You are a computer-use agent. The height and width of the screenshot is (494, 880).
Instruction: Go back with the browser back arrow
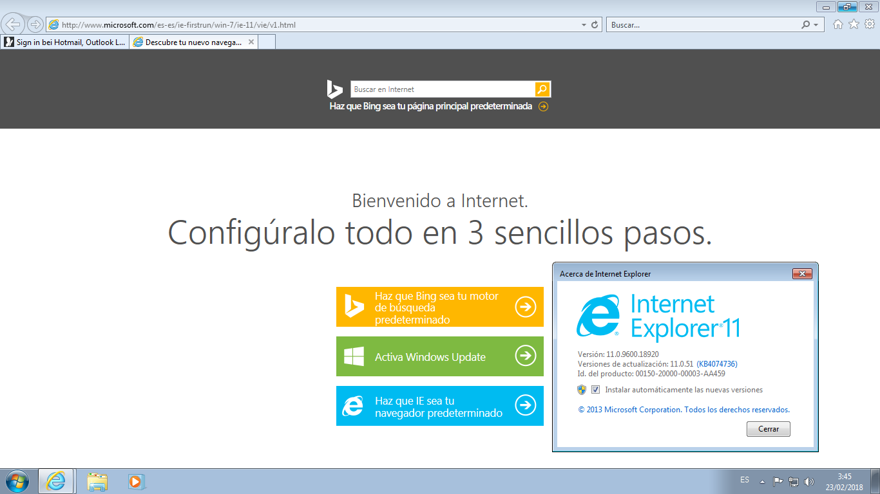pos(14,24)
